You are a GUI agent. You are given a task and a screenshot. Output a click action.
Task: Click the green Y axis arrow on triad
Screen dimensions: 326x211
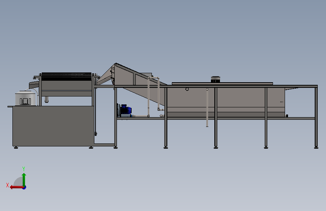click(x=24, y=179)
